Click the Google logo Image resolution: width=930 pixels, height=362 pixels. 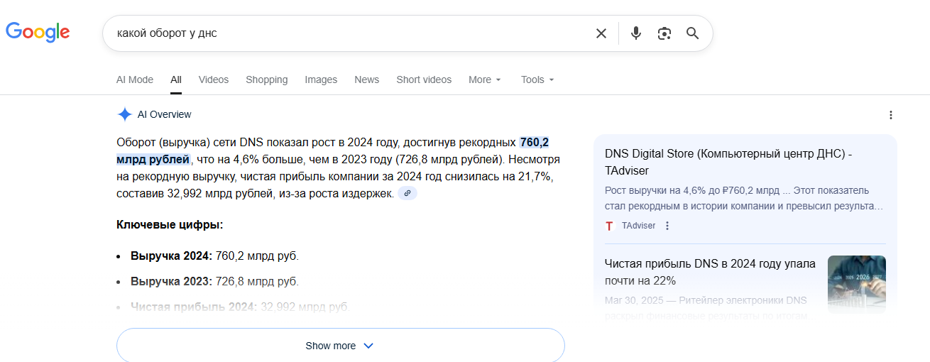pyautogui.click(x=38, y=32)
